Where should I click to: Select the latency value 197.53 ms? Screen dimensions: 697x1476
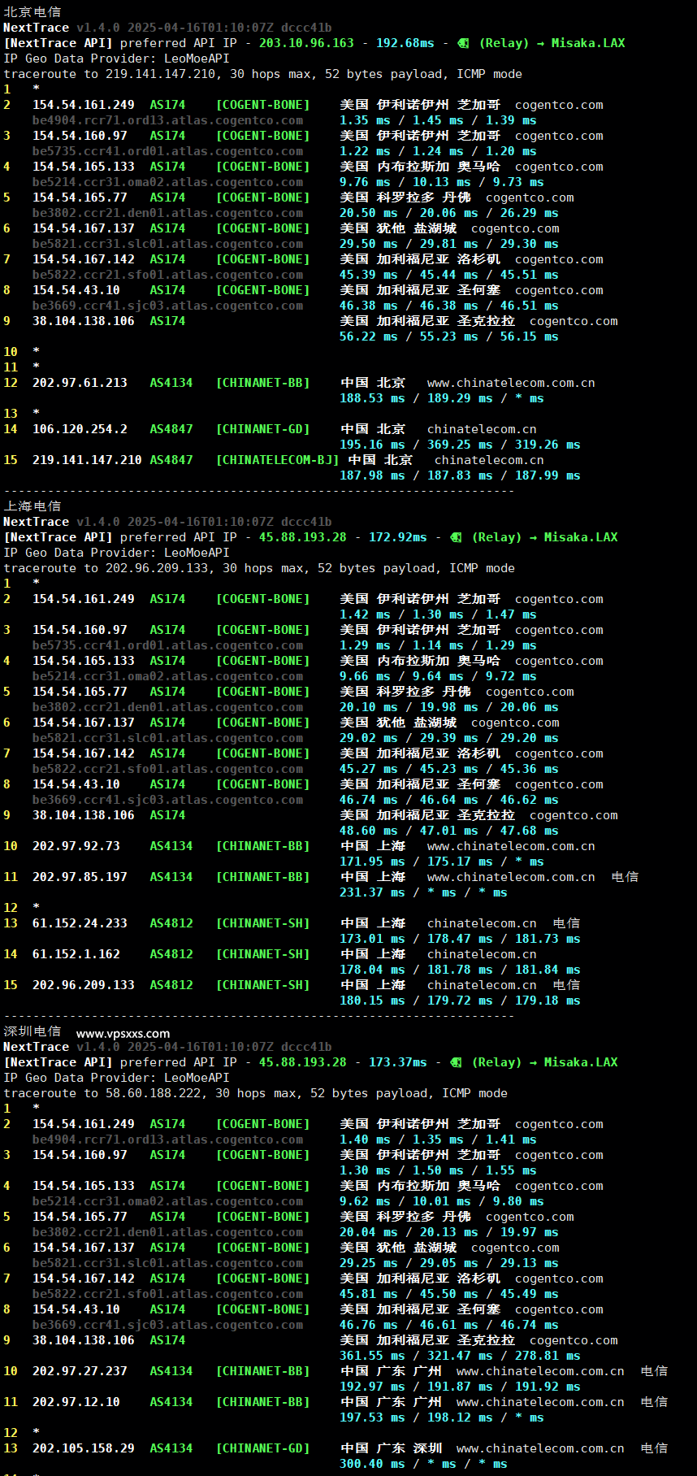372,1417
